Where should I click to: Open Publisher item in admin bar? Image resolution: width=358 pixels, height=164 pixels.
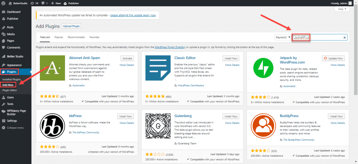click(x=71, y=3)
